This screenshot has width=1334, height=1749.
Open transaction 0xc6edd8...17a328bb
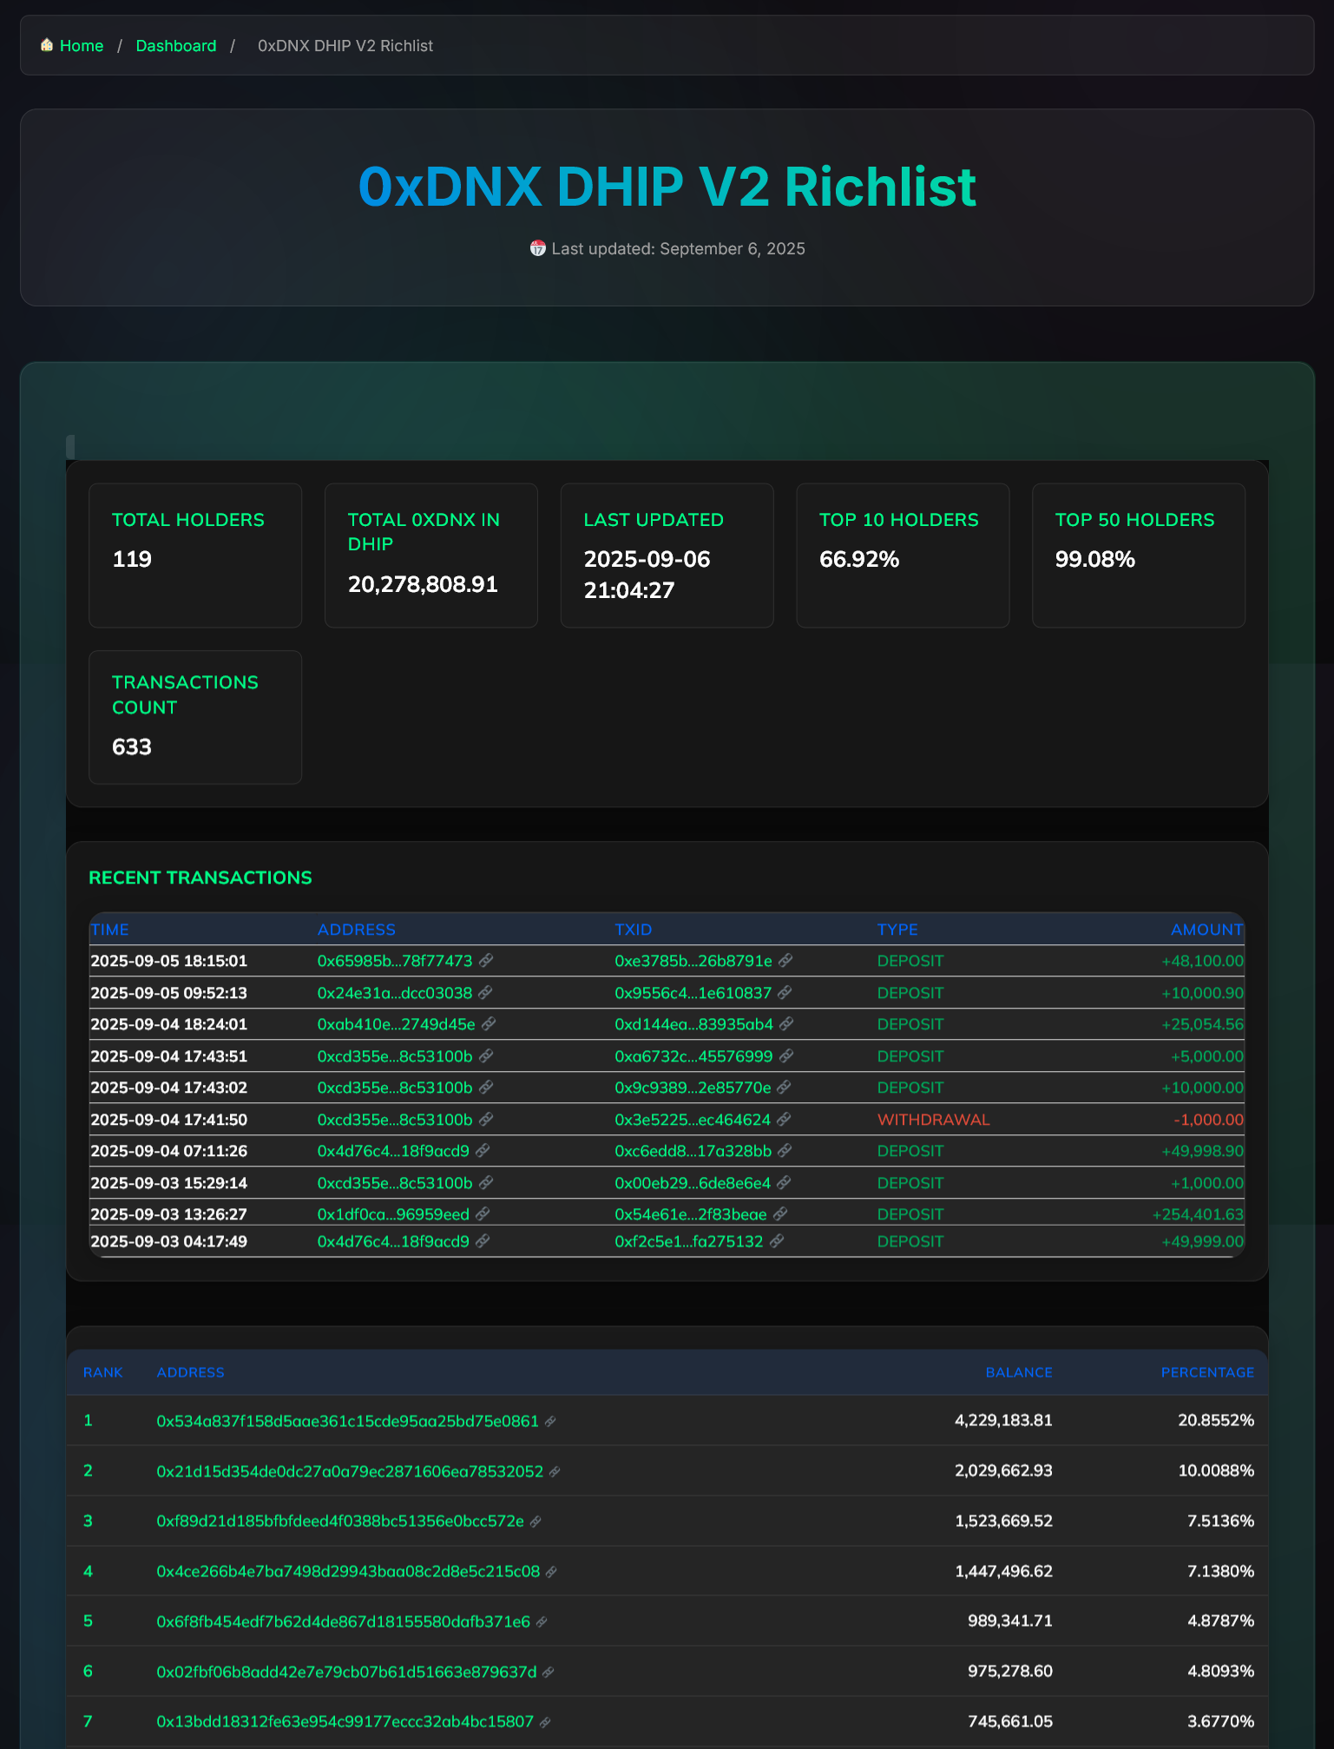(693, 1151)
